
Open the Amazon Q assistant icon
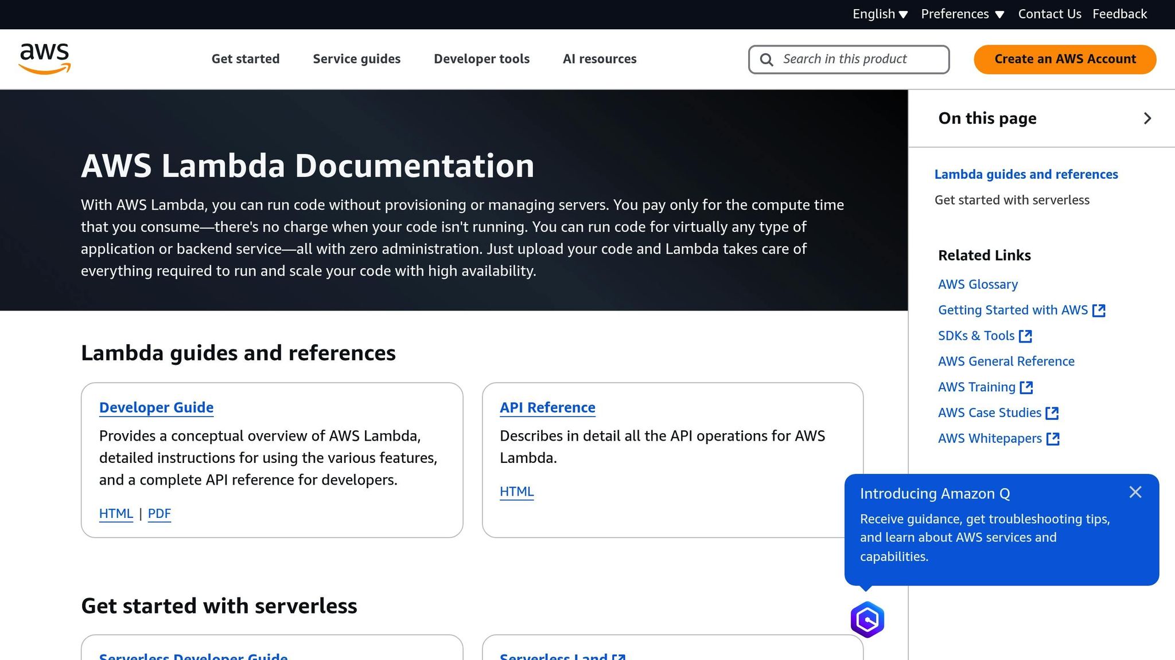coord(867,619)
